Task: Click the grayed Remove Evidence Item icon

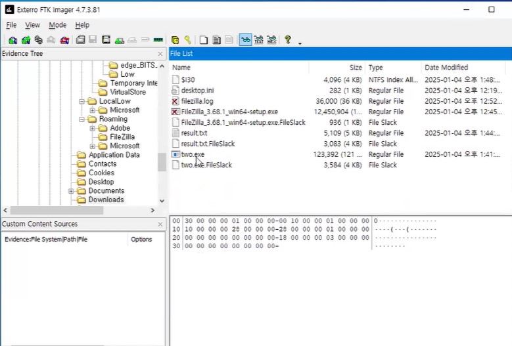Action: 51,40
